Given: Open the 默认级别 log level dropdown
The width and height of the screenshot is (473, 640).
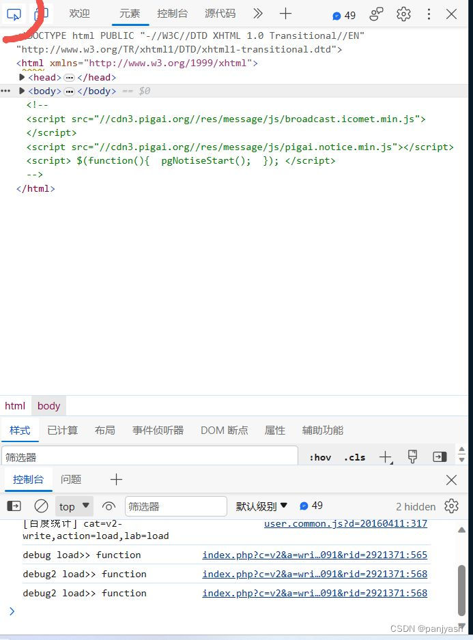Looking at the screenshot, I should pos(261,506).
